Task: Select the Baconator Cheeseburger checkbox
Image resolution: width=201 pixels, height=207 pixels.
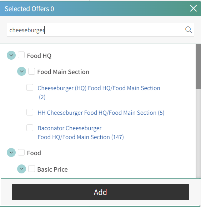Action: click(30, 128)
